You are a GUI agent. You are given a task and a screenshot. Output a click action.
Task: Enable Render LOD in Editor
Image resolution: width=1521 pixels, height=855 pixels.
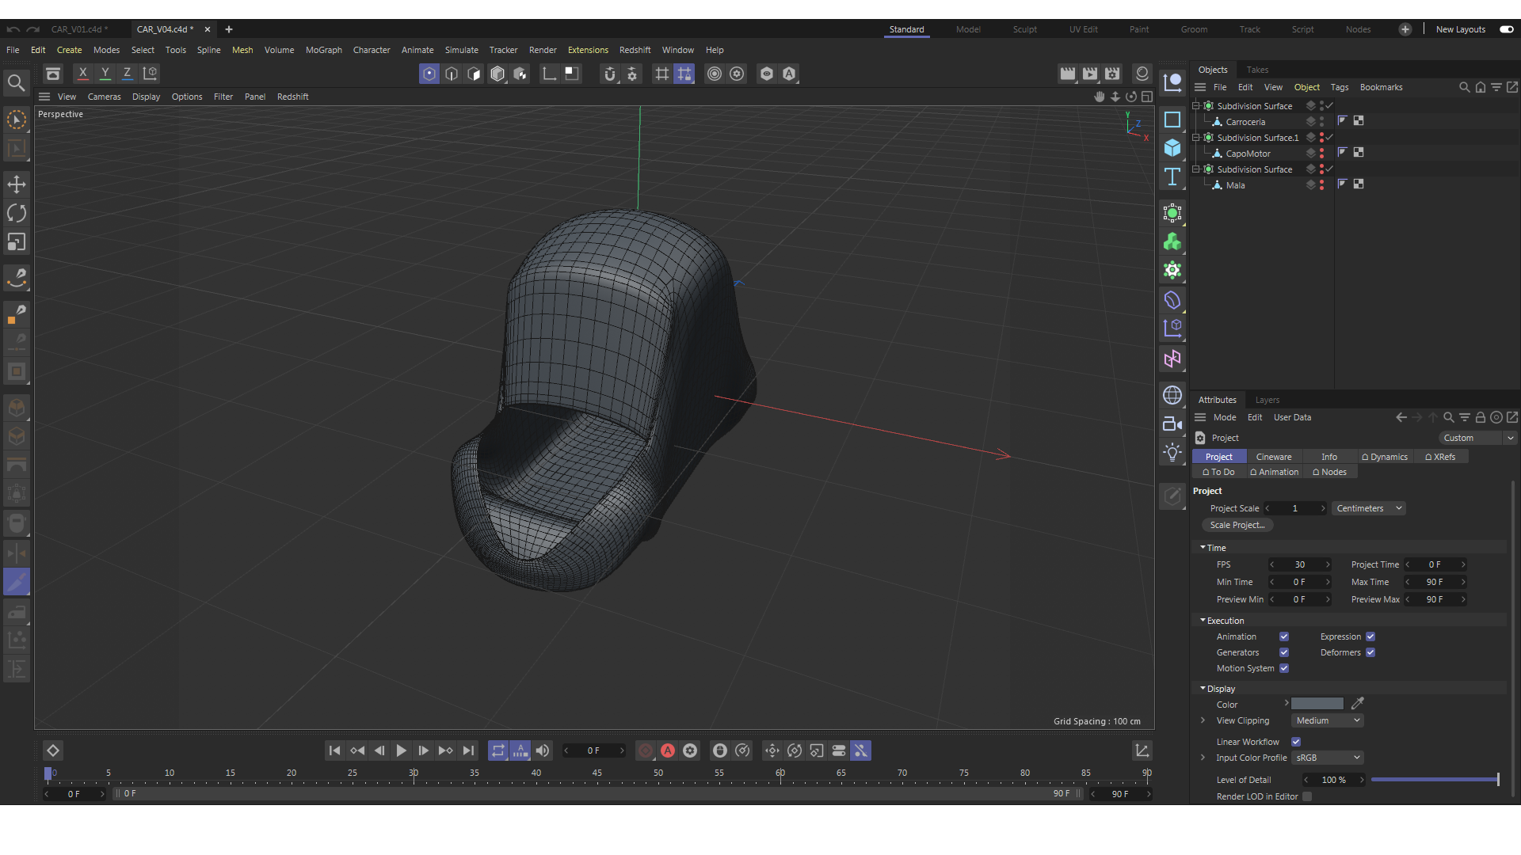tap(1307, 796)
